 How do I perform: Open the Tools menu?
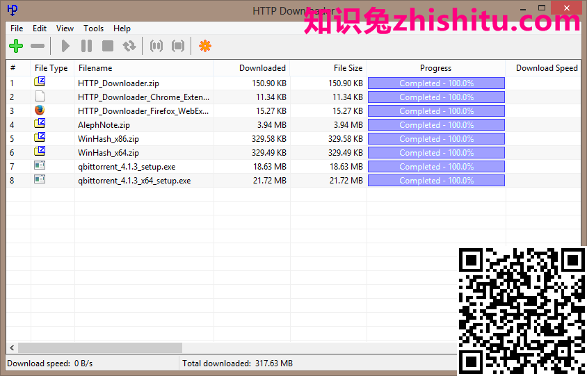tap(94, 28)
